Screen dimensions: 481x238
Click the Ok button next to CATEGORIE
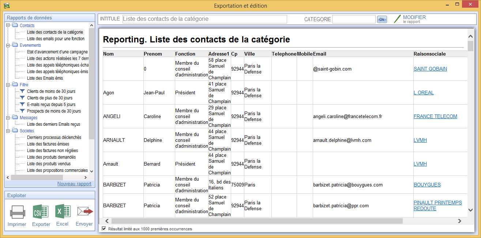pyautogui.click(x=382, y=19)
